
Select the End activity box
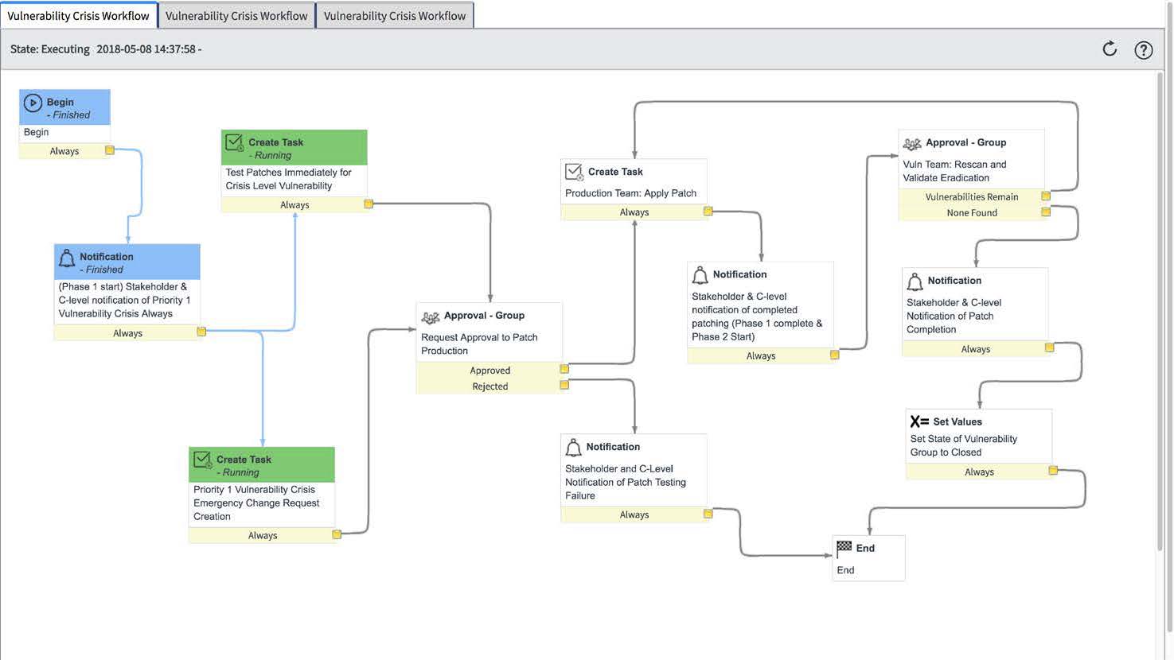[x=868, y=557]
